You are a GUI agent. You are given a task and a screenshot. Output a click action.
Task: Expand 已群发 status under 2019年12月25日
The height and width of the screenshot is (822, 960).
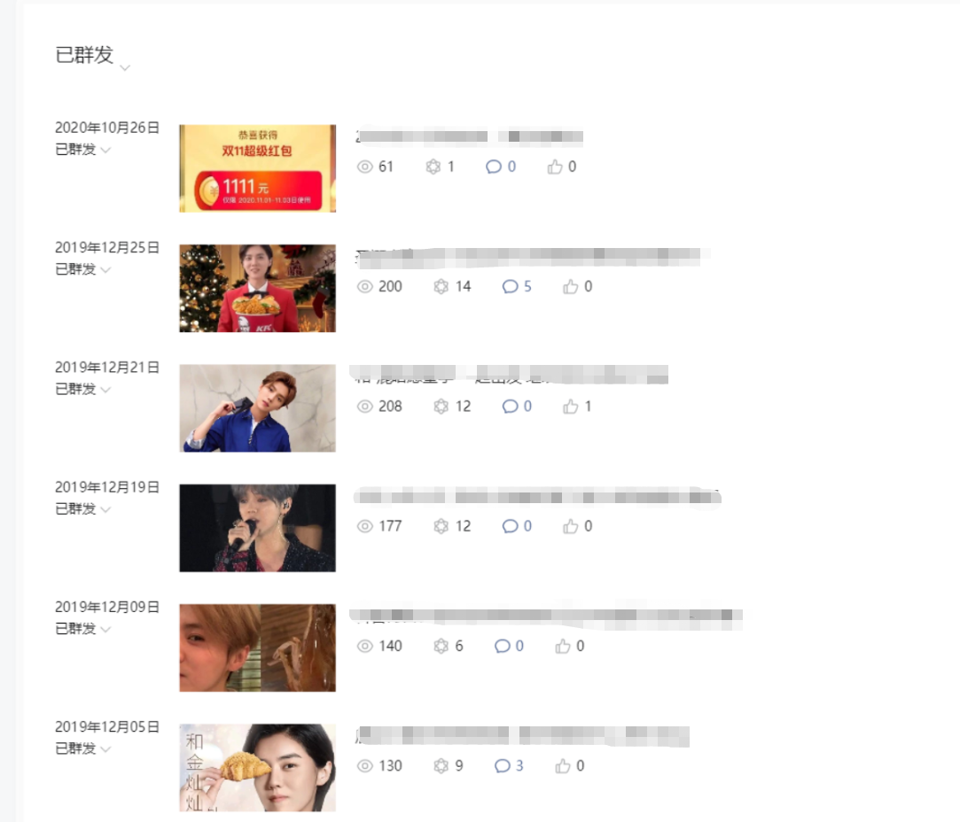pos(105,269)
